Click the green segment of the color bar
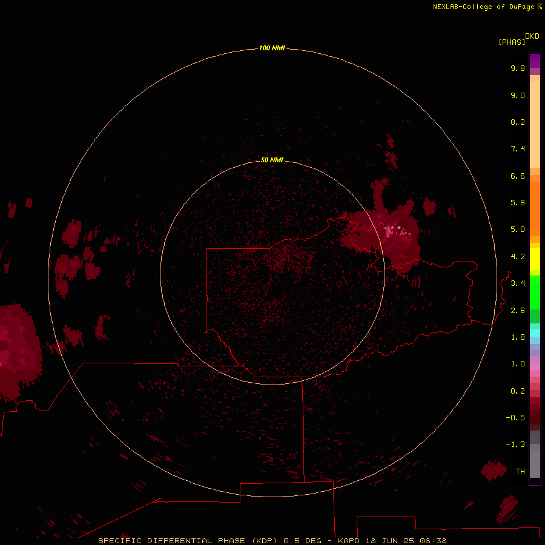545x545 pixels. pyautogui.click(x=535, y=292)
